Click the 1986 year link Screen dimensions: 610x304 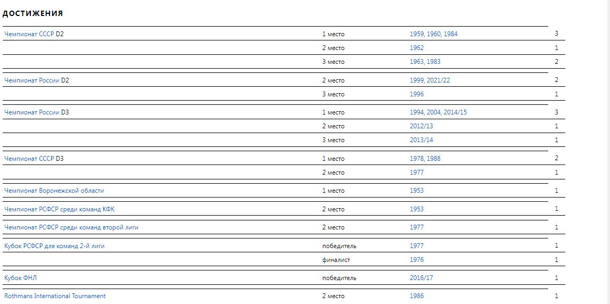(417, 296)
